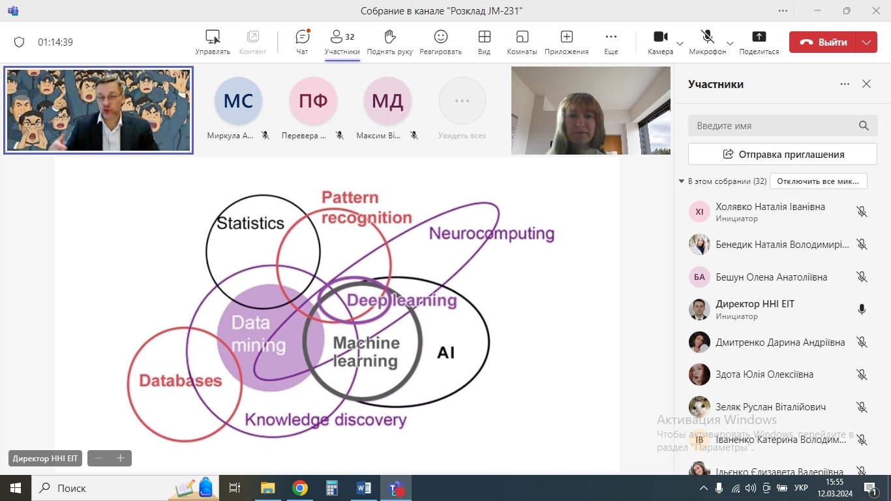Open the microphone options dropdown arrow
The image size is (891, 501).
(x=730, y=43)
